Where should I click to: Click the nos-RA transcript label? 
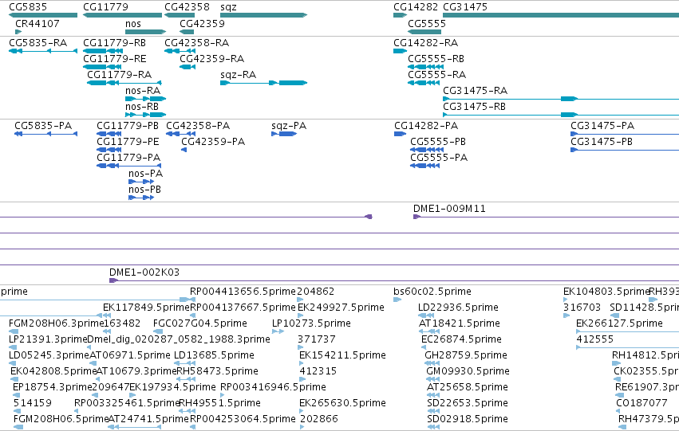(143, 91)
